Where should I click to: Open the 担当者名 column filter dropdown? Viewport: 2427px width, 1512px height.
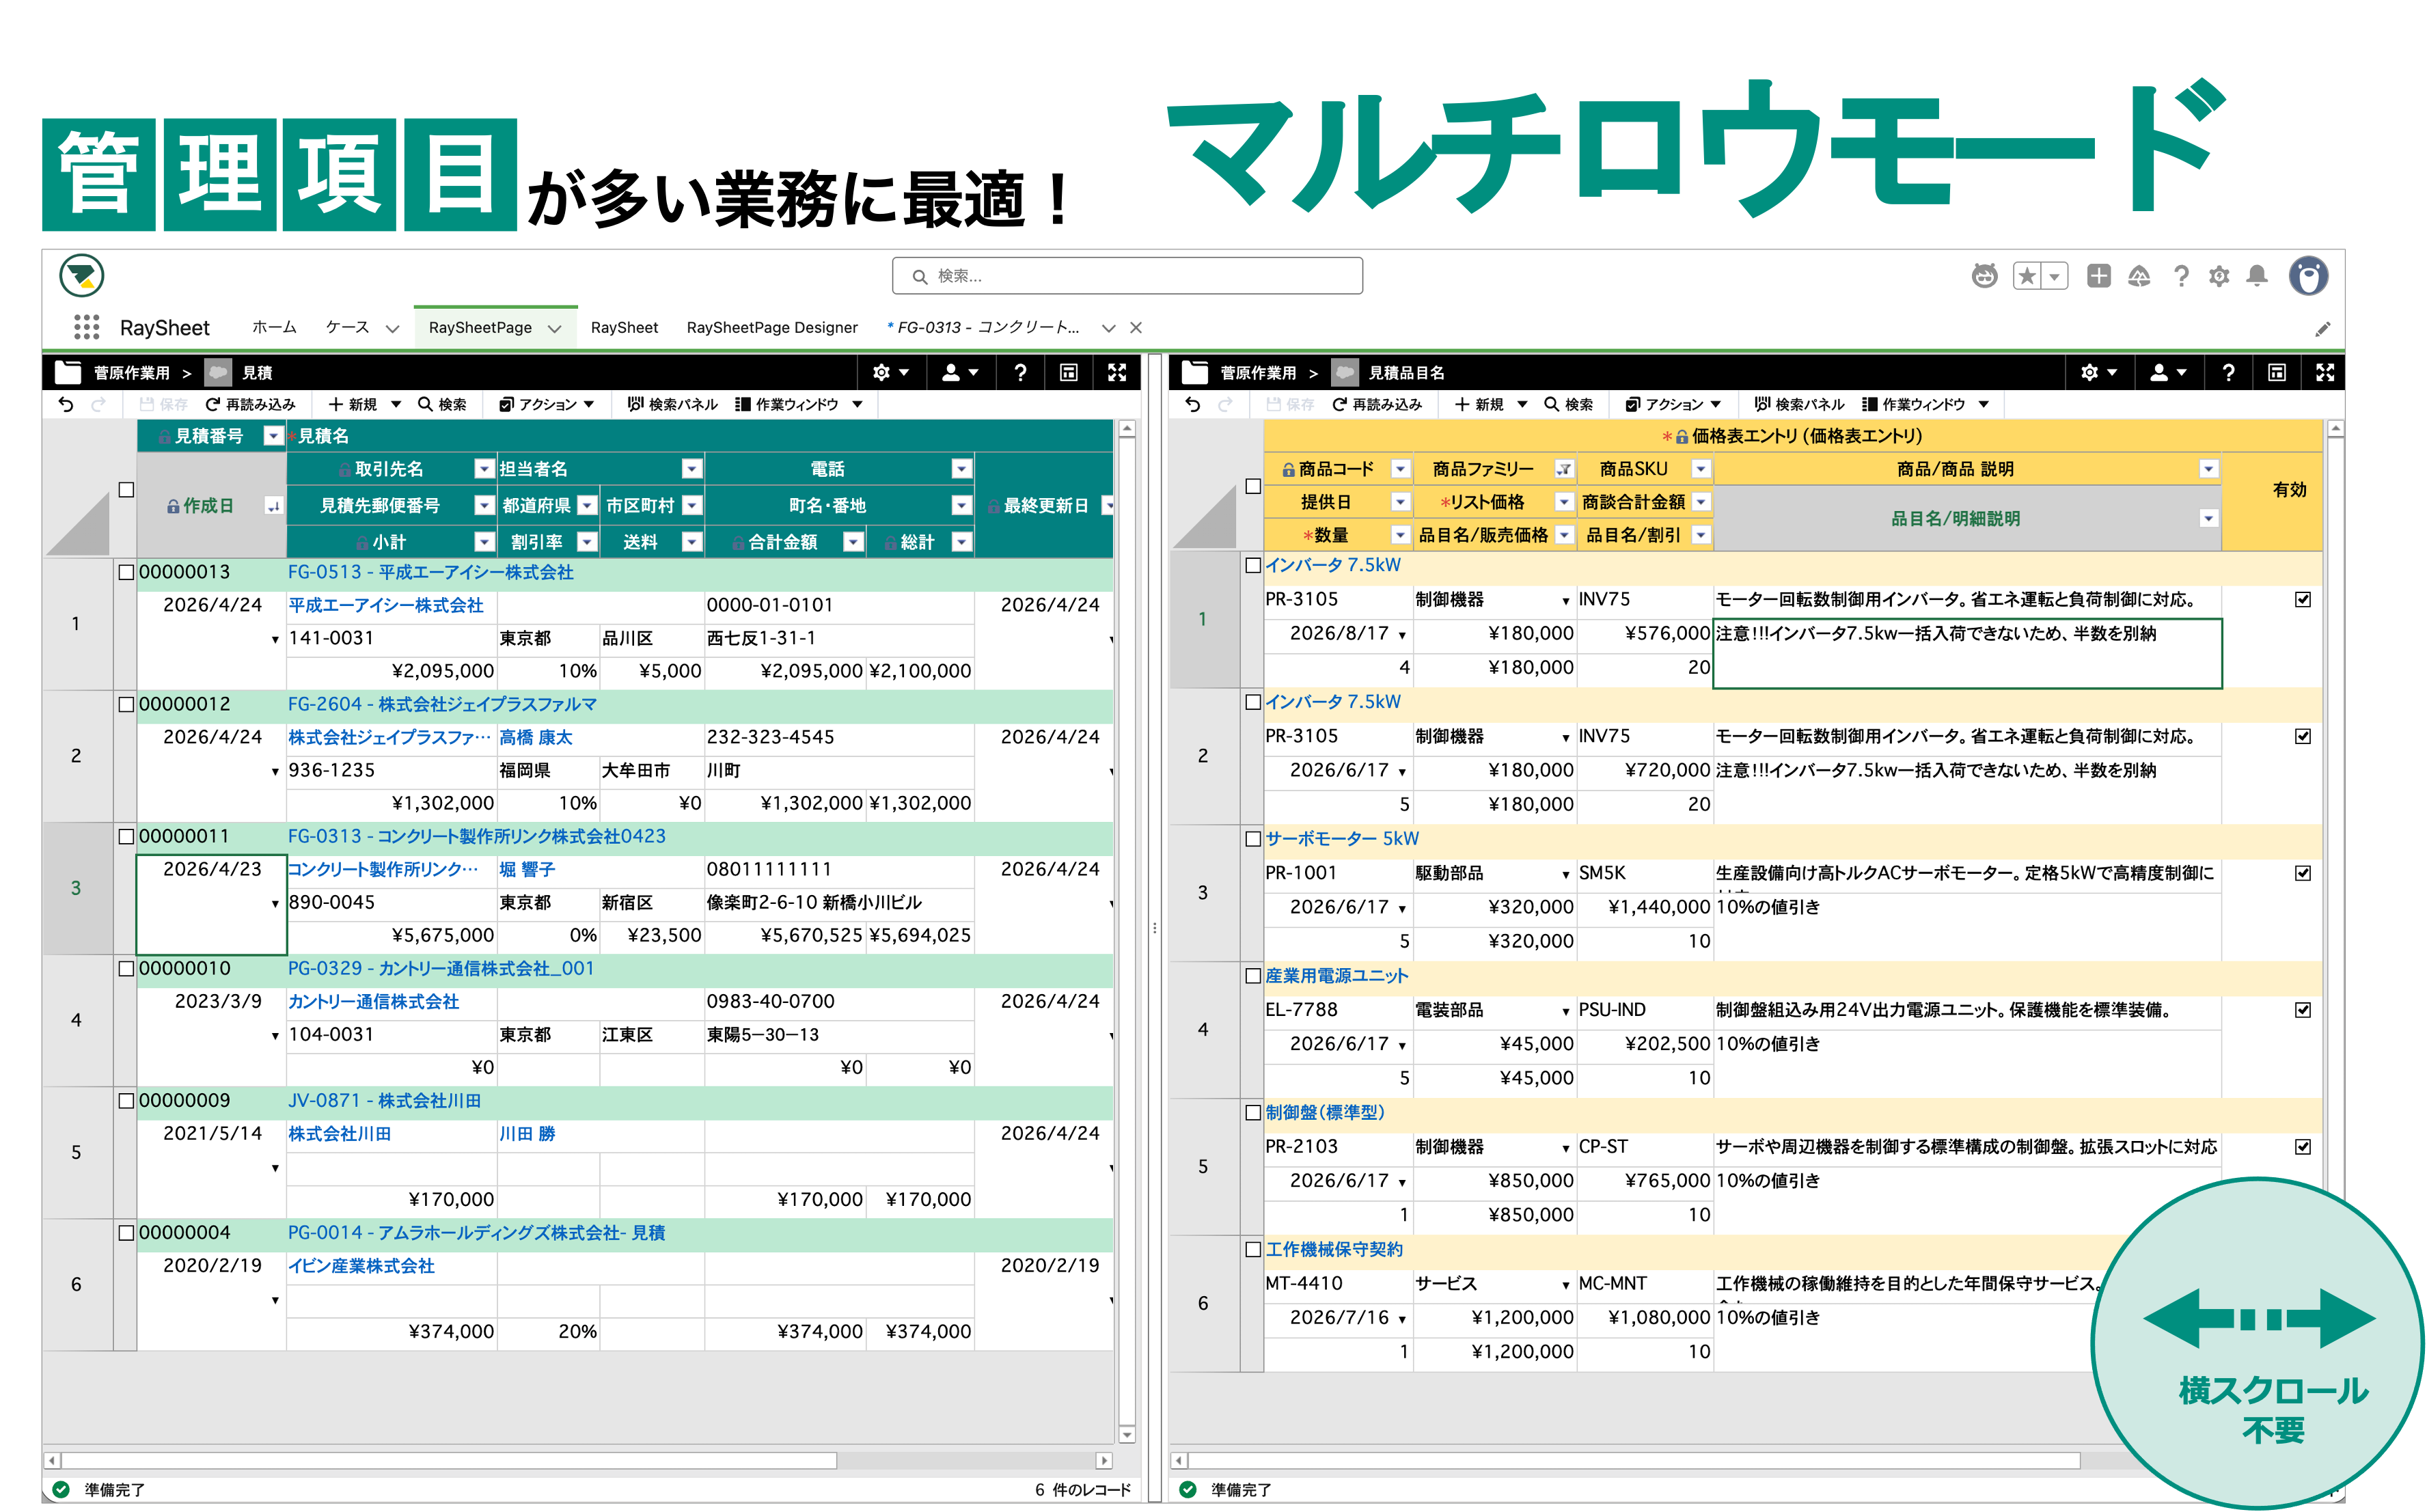[x=692, y=469]
